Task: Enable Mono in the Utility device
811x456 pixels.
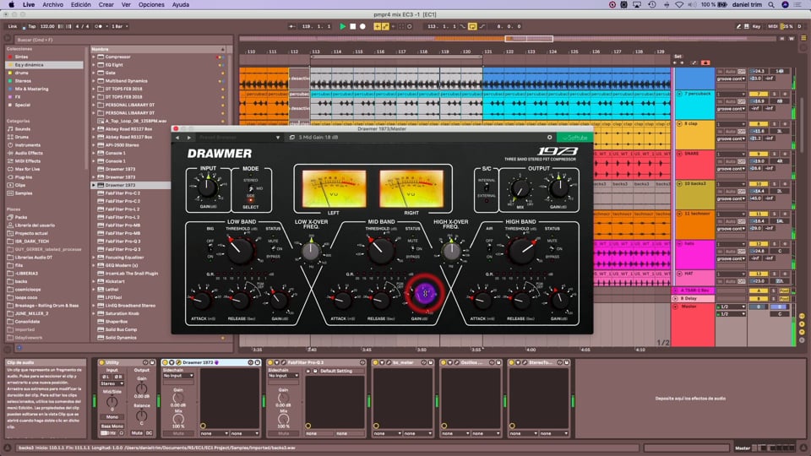Action: (112, 416)
